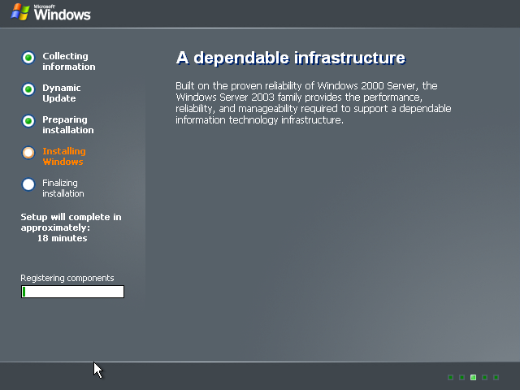The image size is (520, 390).
Task: Click the Collecting information step indicator
Action: (28, 58)
